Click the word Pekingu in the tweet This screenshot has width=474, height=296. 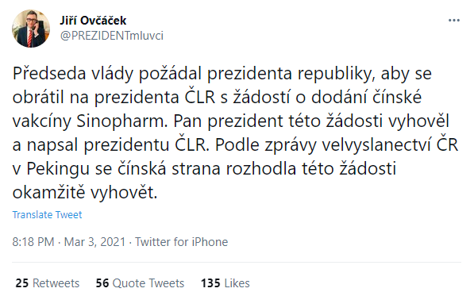[x=58, y=168]
